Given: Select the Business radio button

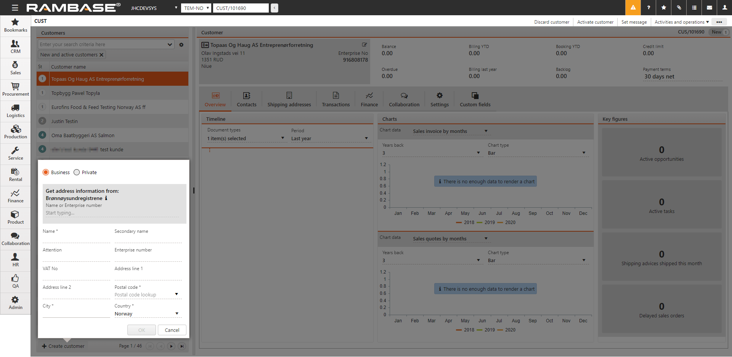Looking at the screenshot, I should pos(46,173).
